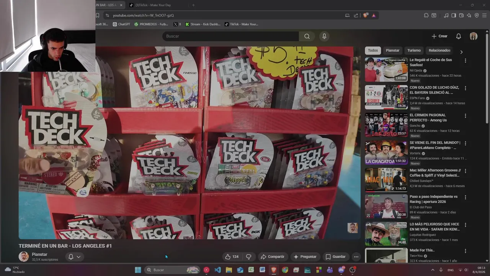Dislike the video with thumbs-down
This screenshot has height=276, width=490.
[248, 257]
